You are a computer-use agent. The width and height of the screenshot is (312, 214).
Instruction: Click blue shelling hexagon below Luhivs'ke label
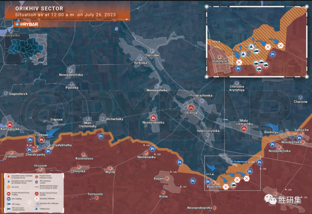point(300,138)
